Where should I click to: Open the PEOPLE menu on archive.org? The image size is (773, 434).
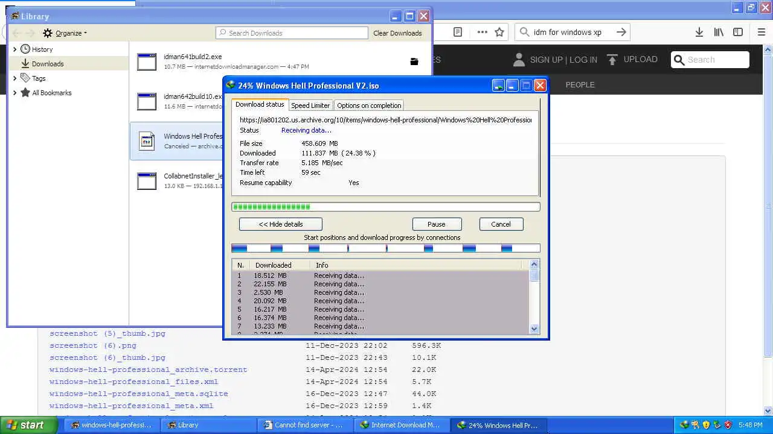click(x=580, y=85)
